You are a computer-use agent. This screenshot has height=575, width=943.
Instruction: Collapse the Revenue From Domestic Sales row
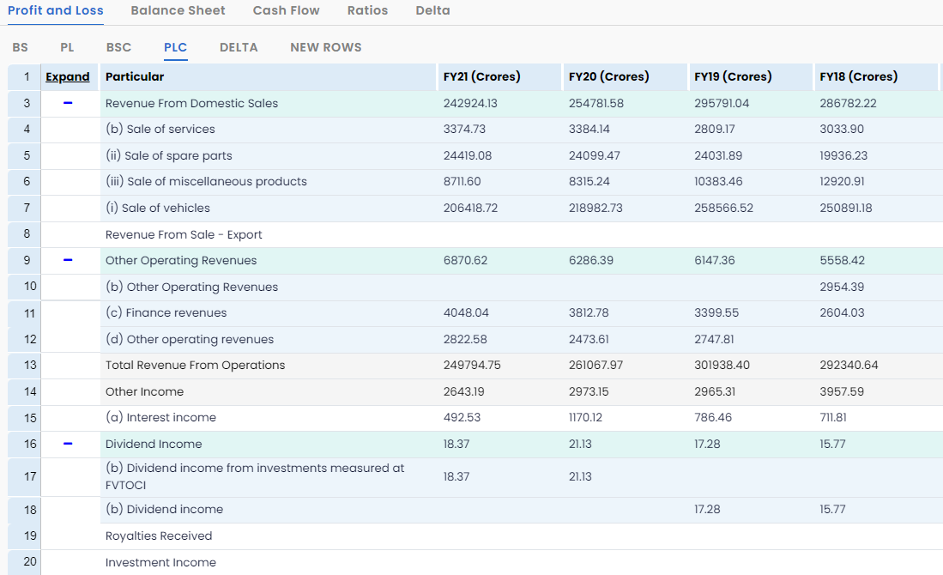click(68, 103)
